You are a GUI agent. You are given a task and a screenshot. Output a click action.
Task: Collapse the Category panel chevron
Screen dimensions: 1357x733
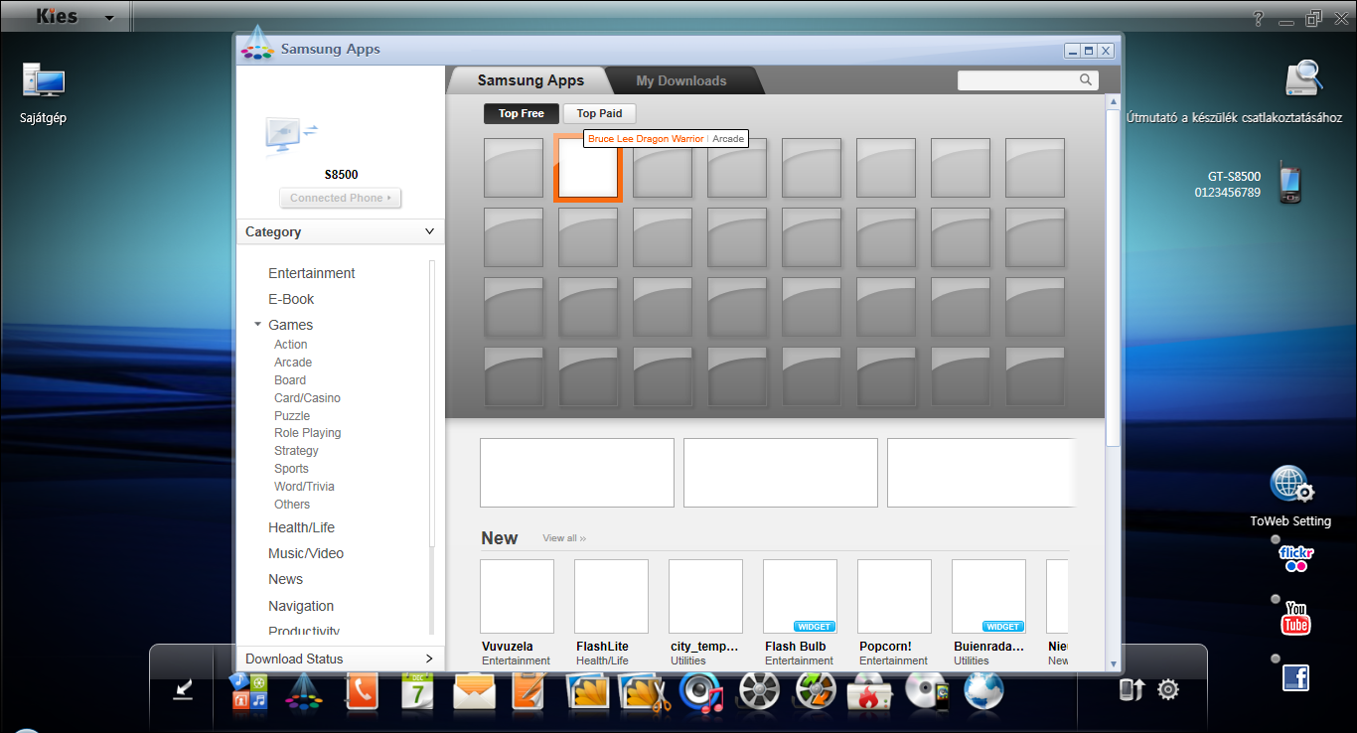[x=429, y=231]
